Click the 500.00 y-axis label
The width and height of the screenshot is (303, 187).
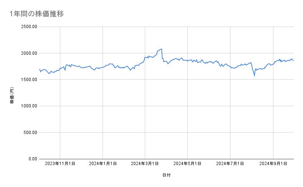click(30, 133)
